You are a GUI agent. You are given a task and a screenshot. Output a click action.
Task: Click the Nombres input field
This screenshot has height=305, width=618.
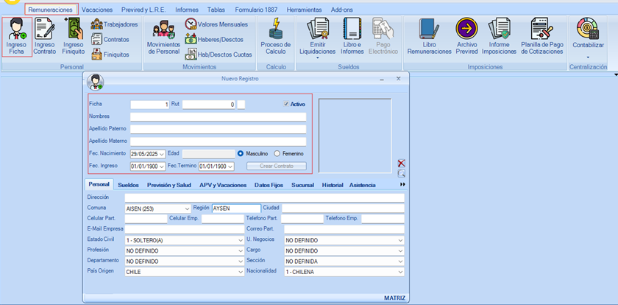pyautogui.click(x=218, y=116)
